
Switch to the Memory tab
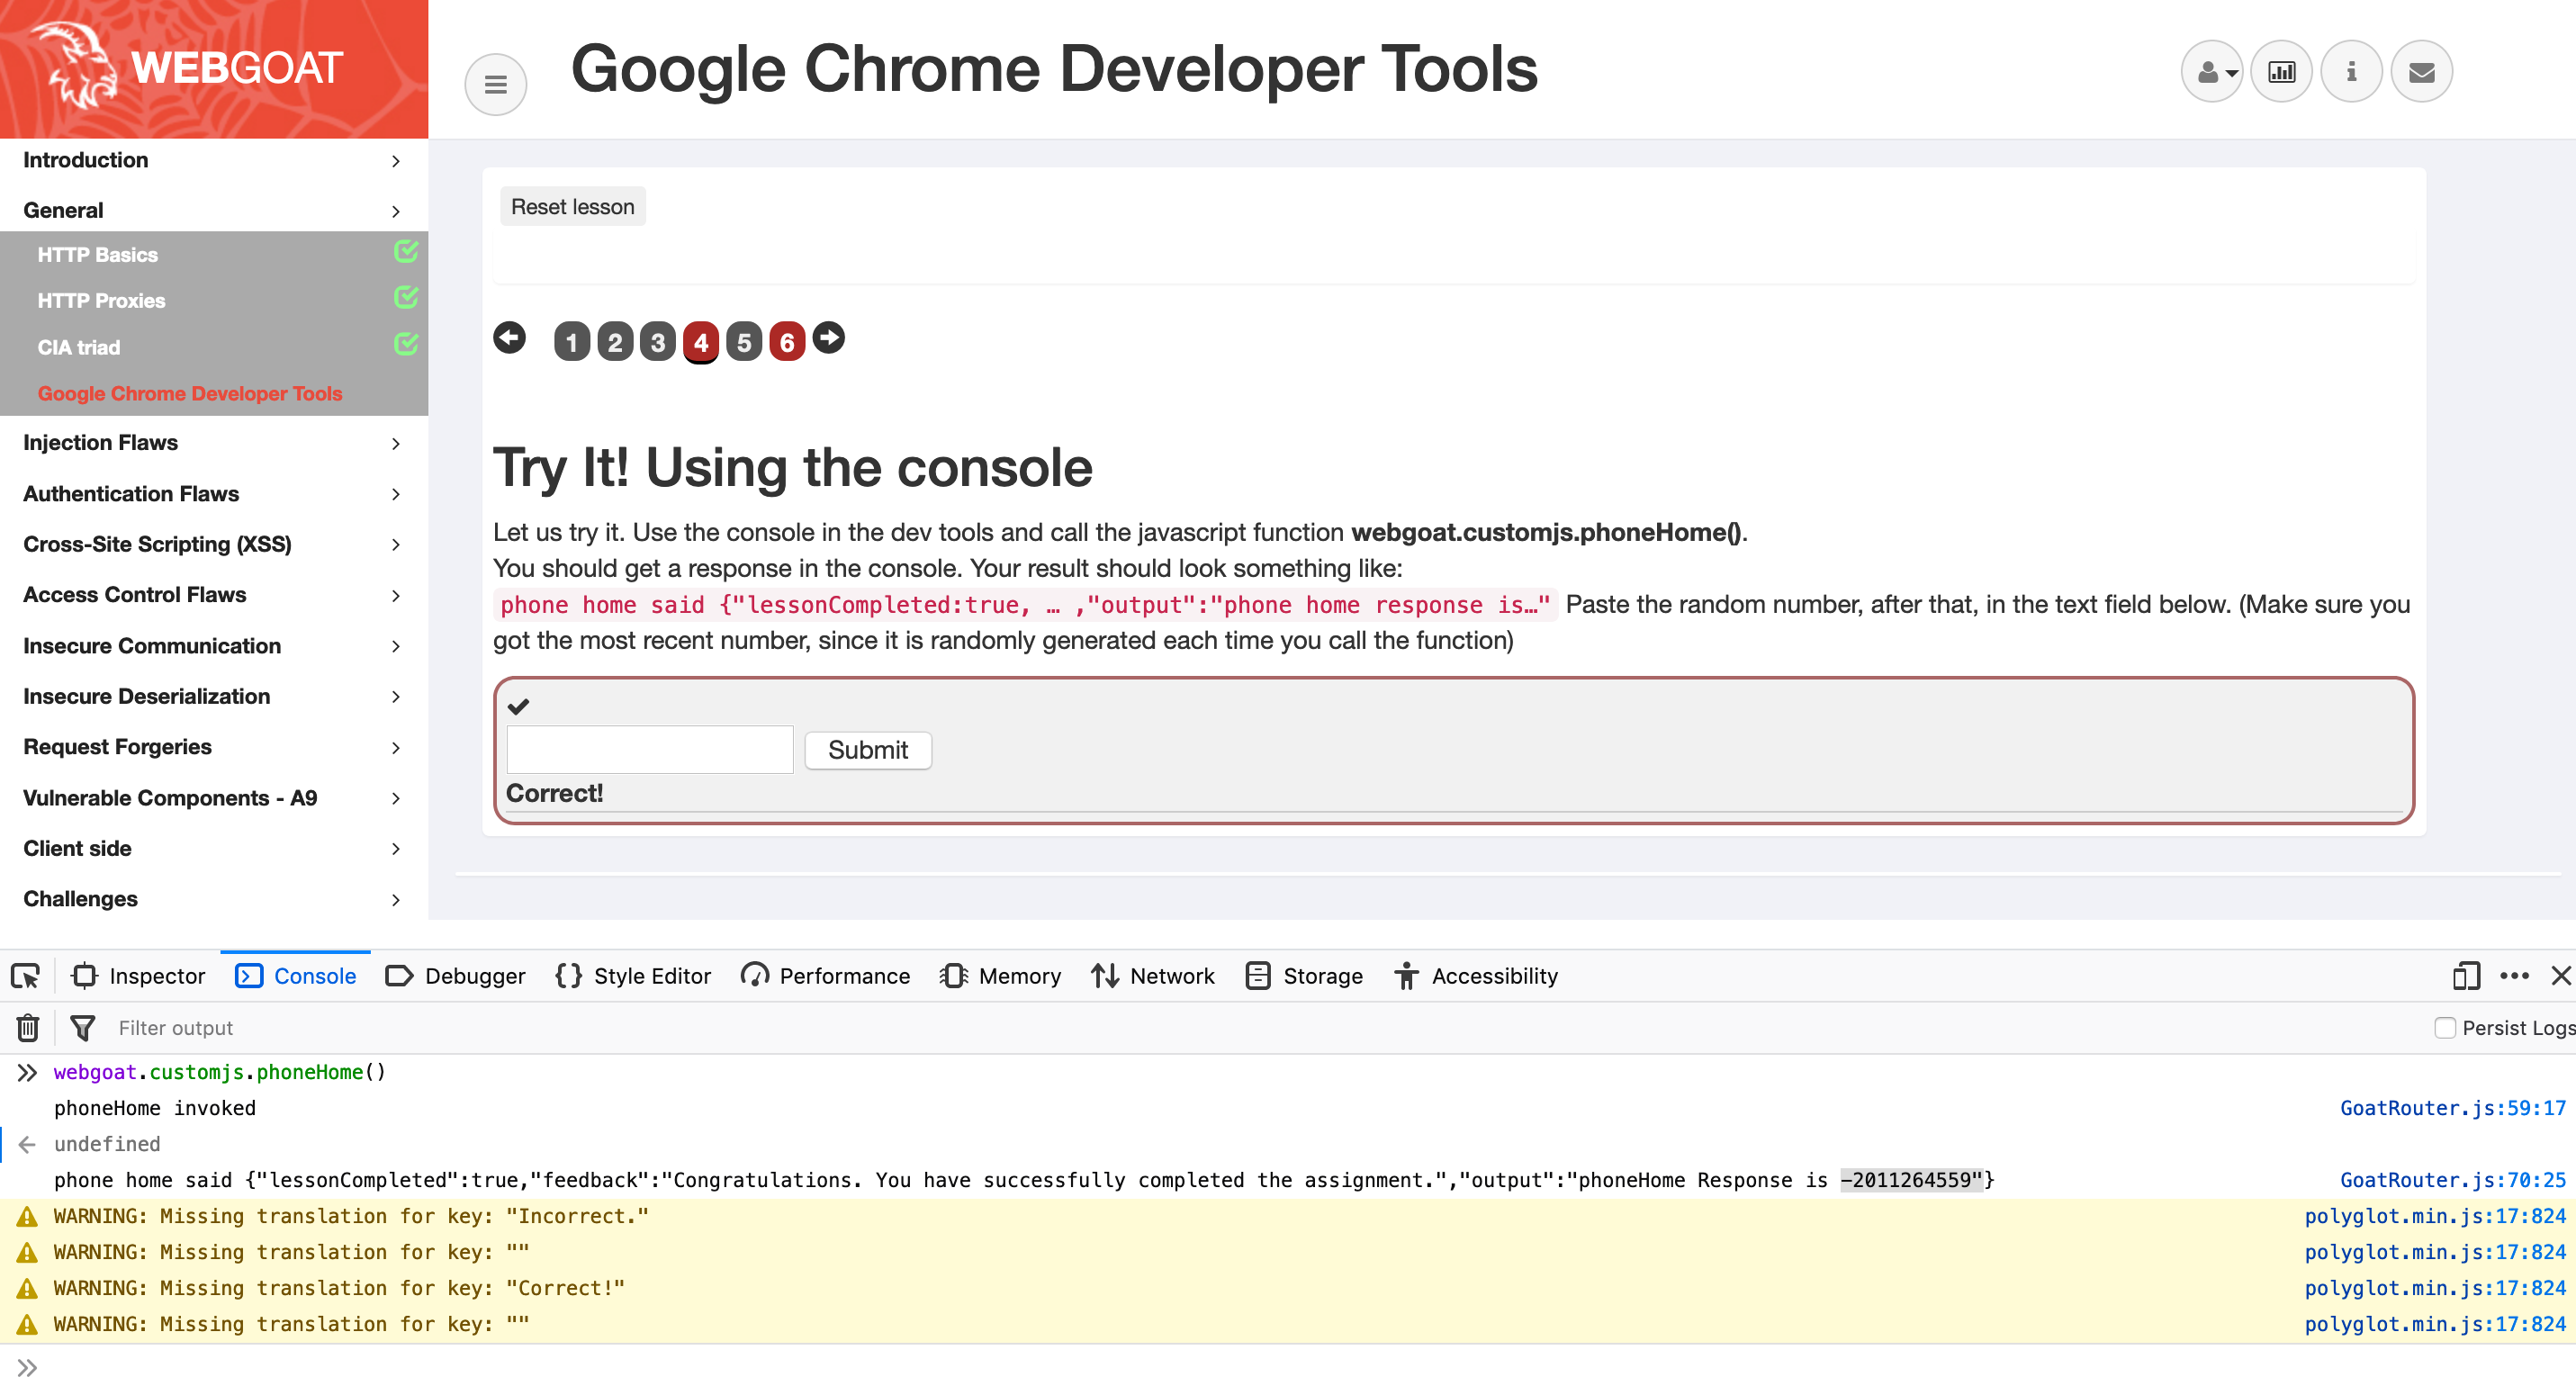coord(1000,976)
